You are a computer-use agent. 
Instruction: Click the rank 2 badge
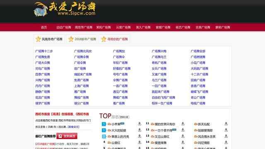(104, 130)
